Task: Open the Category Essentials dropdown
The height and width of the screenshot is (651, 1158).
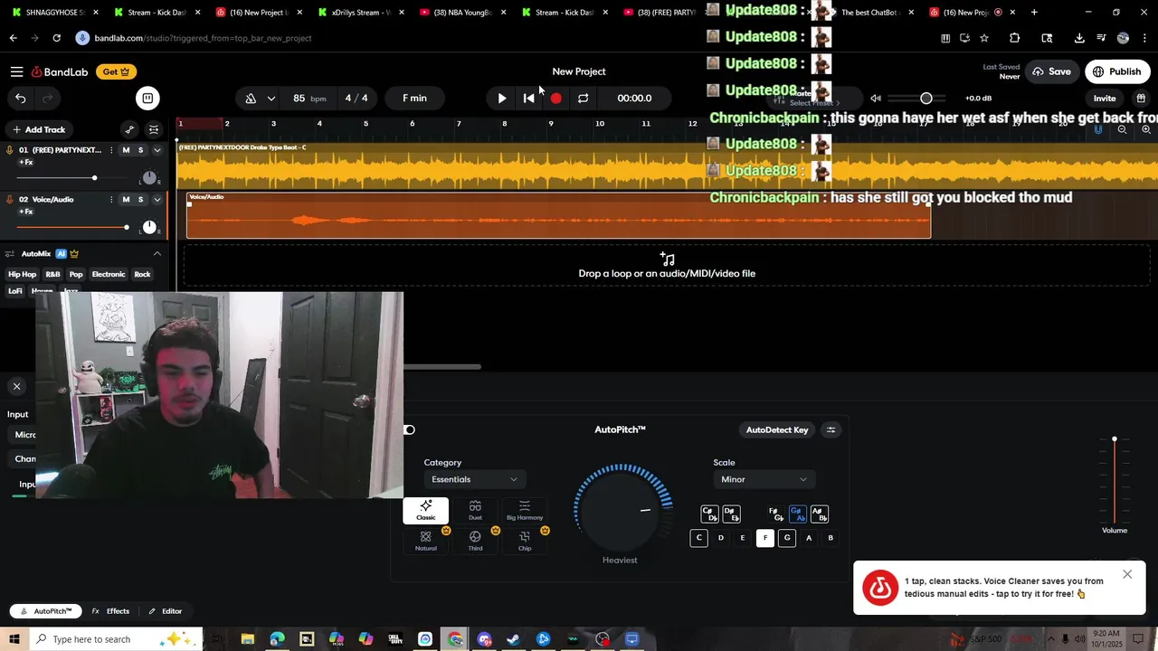Action: tap(474, 479)
